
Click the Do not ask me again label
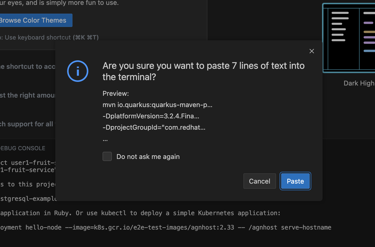coord(148,157)
